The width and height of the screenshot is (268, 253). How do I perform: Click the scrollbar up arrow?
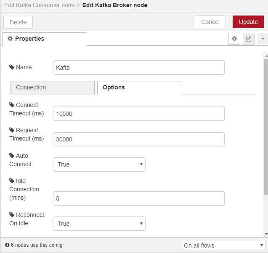[266, 56]
